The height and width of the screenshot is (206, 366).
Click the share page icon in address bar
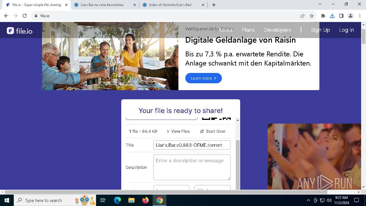coord(303,16)
